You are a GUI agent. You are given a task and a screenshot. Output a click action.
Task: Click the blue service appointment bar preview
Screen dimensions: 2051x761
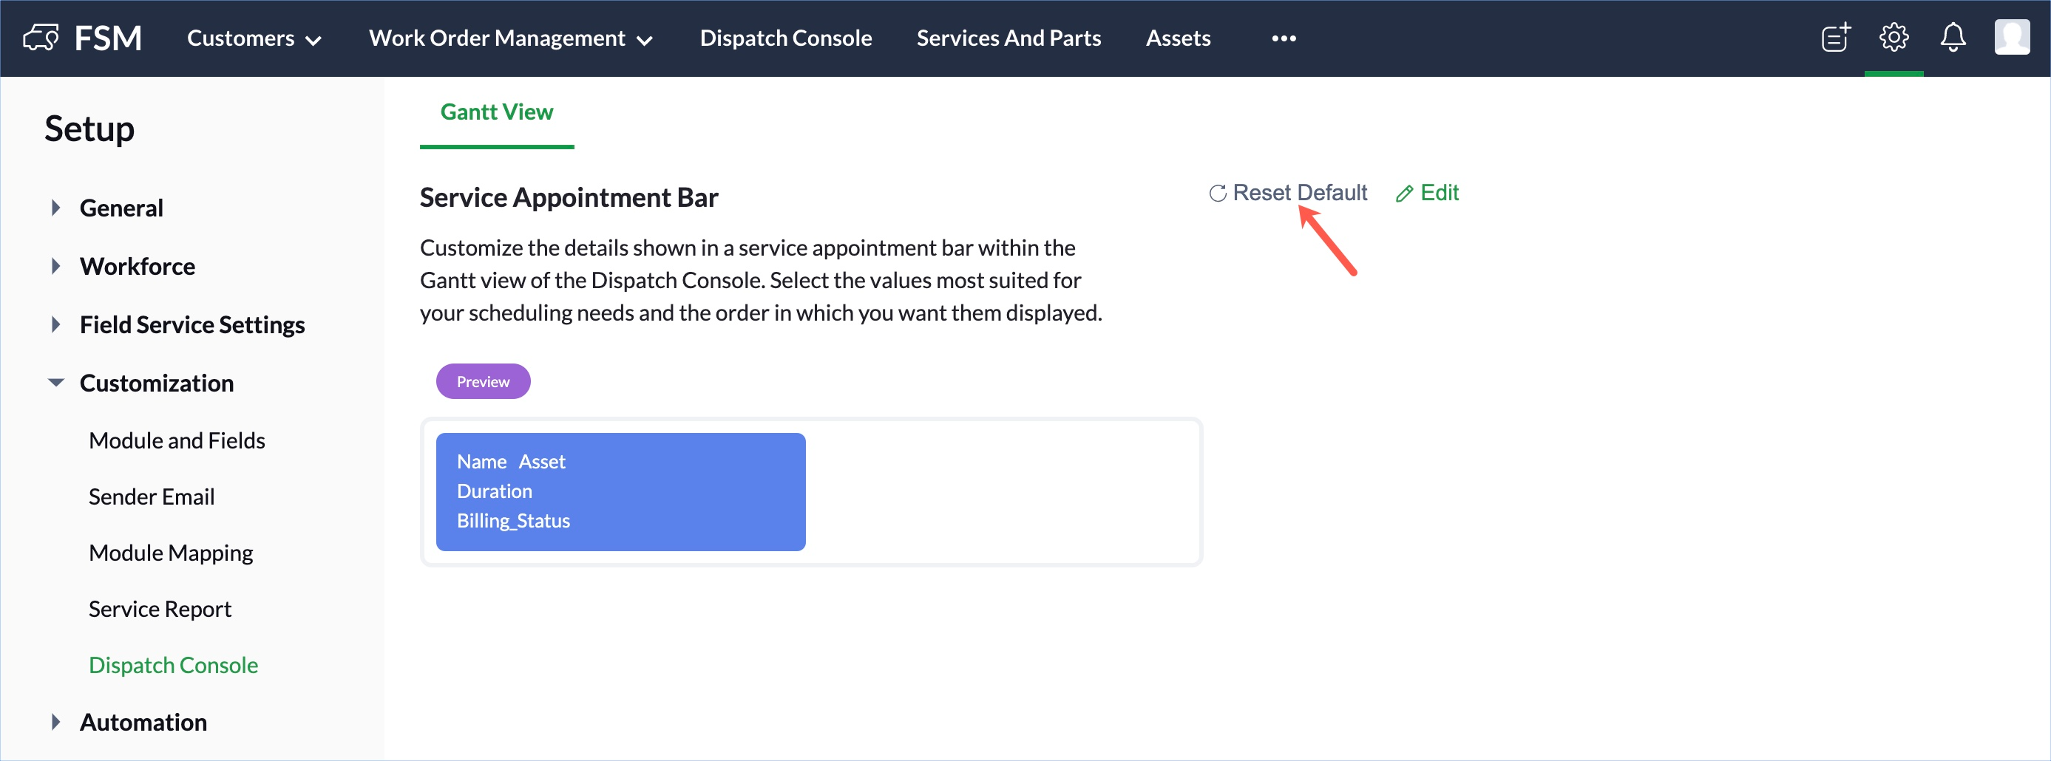pyautogui.click(x=620, y=492)
